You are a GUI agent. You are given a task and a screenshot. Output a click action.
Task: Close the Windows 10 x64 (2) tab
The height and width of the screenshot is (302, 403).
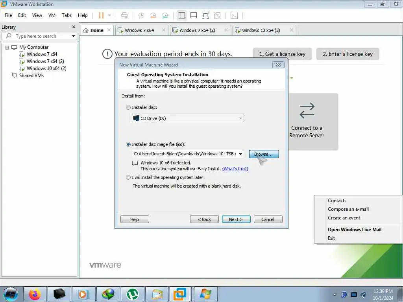292,30
